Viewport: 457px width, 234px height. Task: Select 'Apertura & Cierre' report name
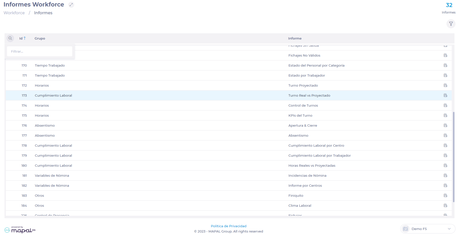pos(303,125)
